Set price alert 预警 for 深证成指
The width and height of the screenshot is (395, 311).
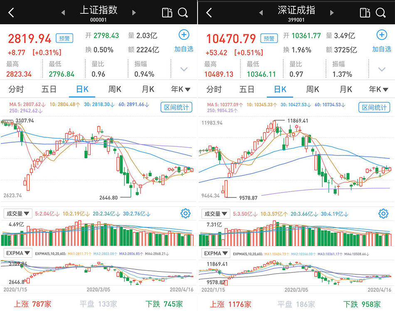tap(269, 38)
